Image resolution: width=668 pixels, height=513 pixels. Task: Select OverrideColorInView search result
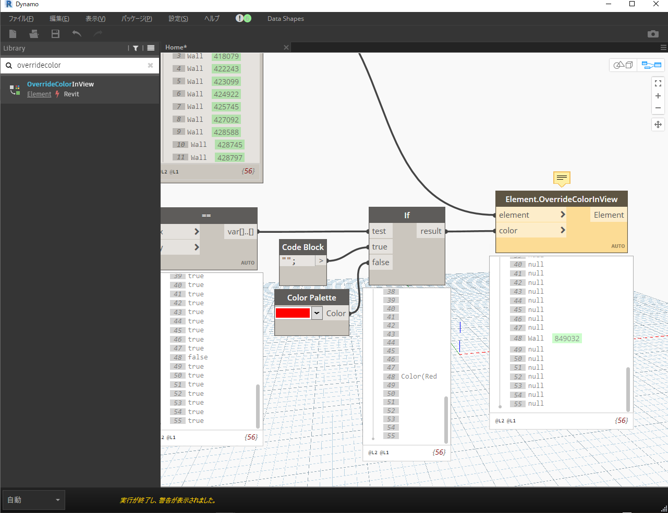[x=80, y=89]
